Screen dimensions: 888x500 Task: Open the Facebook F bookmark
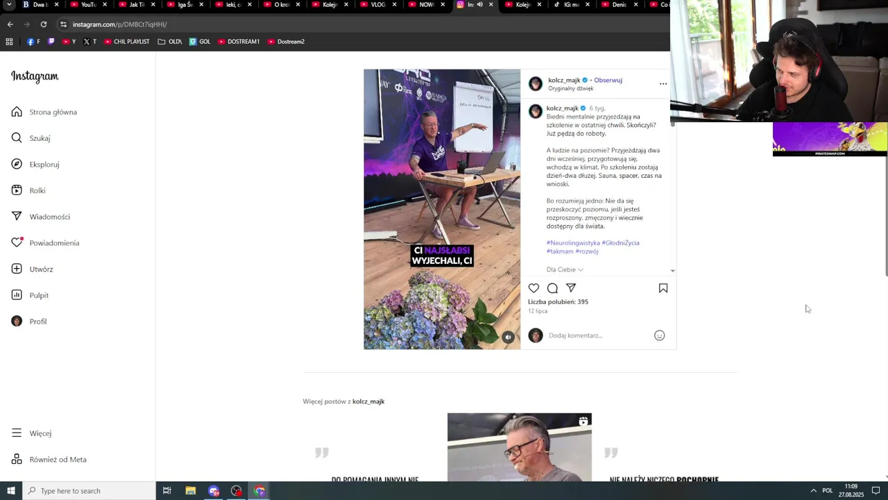pos(33,42)
